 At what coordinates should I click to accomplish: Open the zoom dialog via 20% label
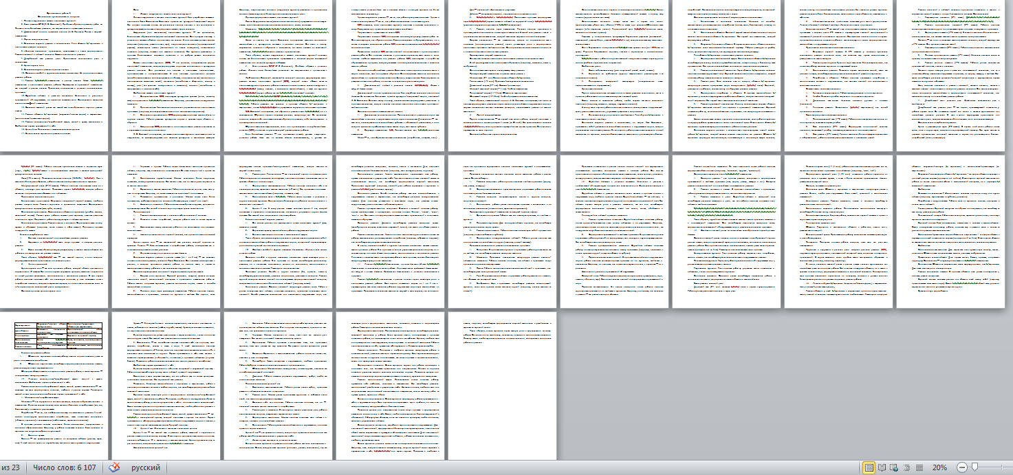pyautogui.click(x=940, y=467)
